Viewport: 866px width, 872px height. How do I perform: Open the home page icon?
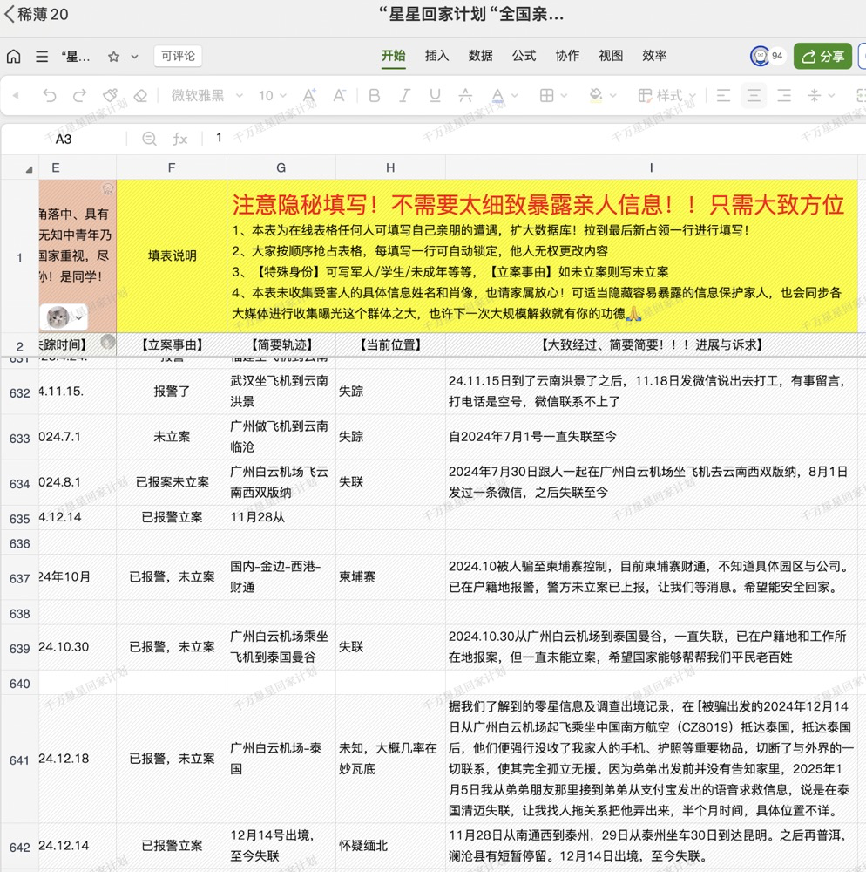click(x=13, y=56)
